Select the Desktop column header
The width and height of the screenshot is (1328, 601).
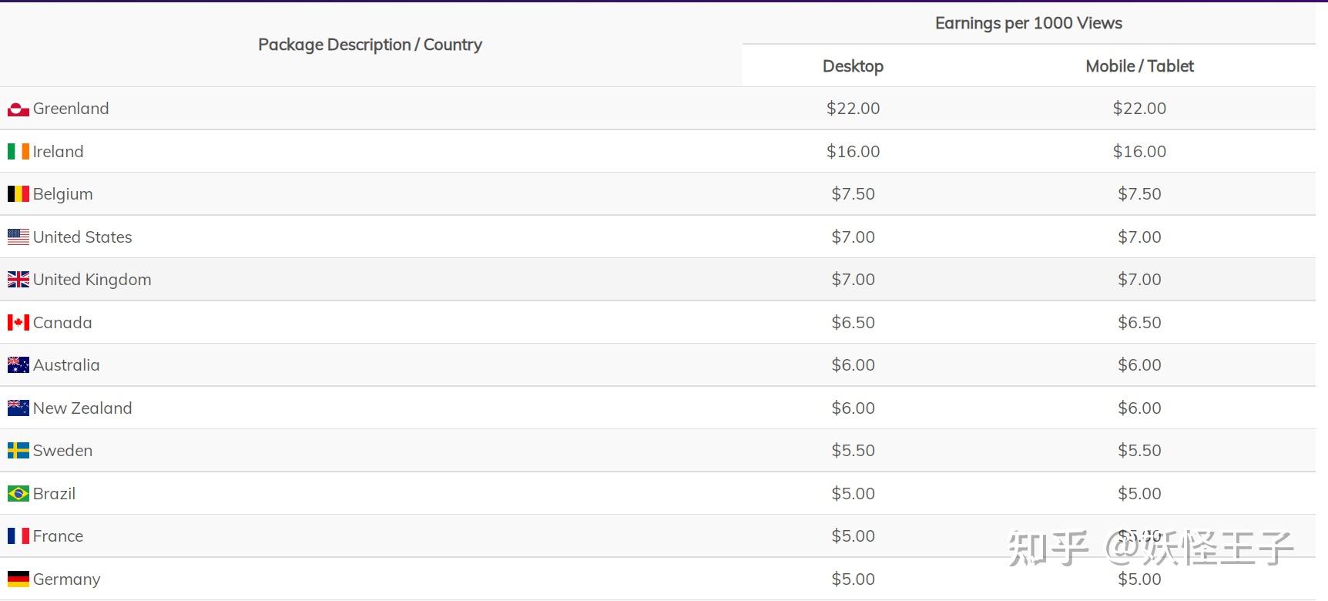[853, 66]
